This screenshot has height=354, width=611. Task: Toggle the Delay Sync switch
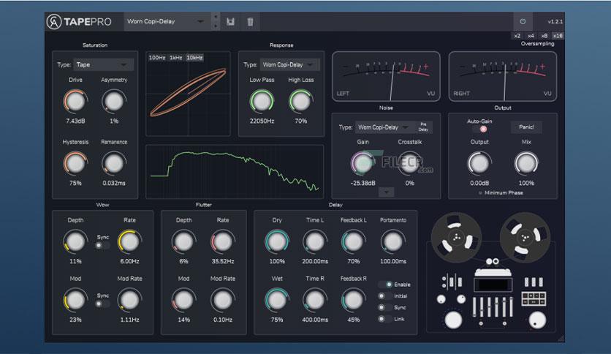[x=384, y=307]
